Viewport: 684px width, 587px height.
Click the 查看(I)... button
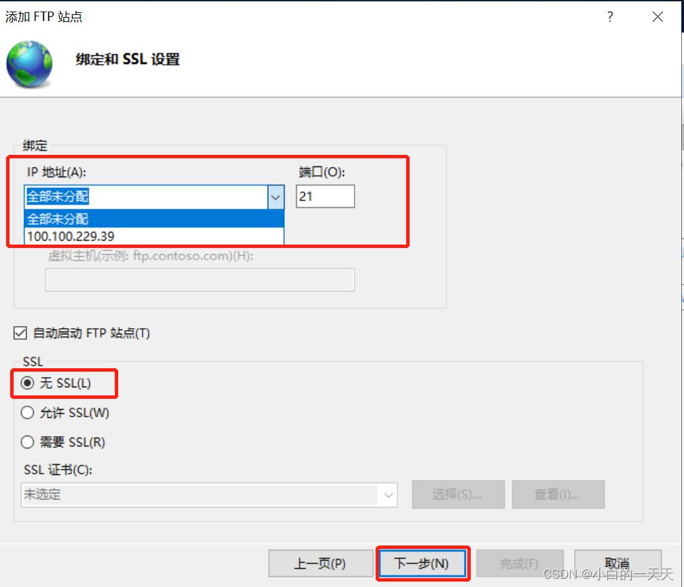pyautogui.click(x=558, y=495)
